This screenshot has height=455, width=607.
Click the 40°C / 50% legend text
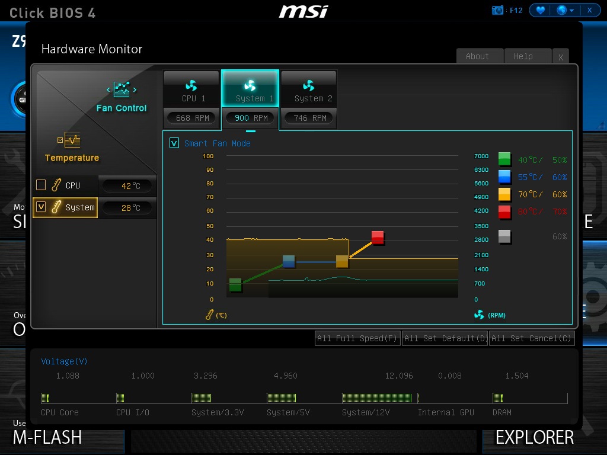pyautogui.click(x=542, y=160)
